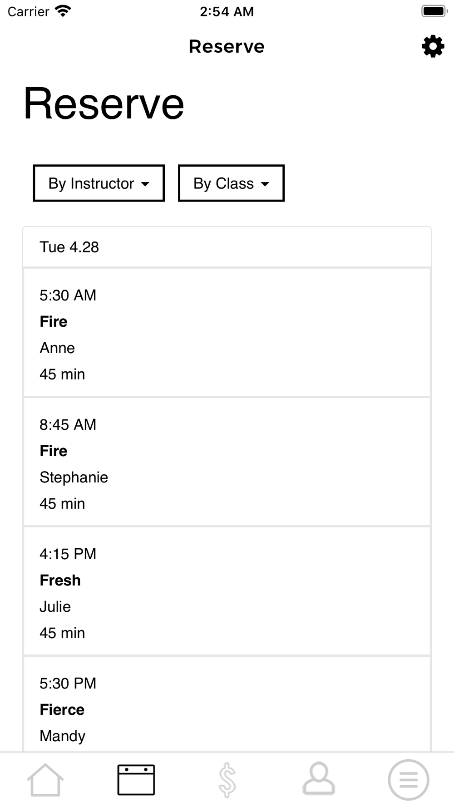This screenshot has height=807, width=454.
Task: Go to the Home tab icon
Action: pyautogui.click(x=45, y=780)
